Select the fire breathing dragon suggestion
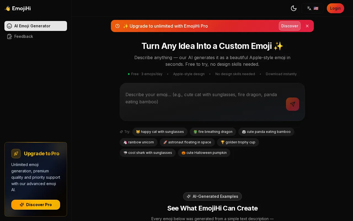Screen dimensions: 353x221 (213, 132)
